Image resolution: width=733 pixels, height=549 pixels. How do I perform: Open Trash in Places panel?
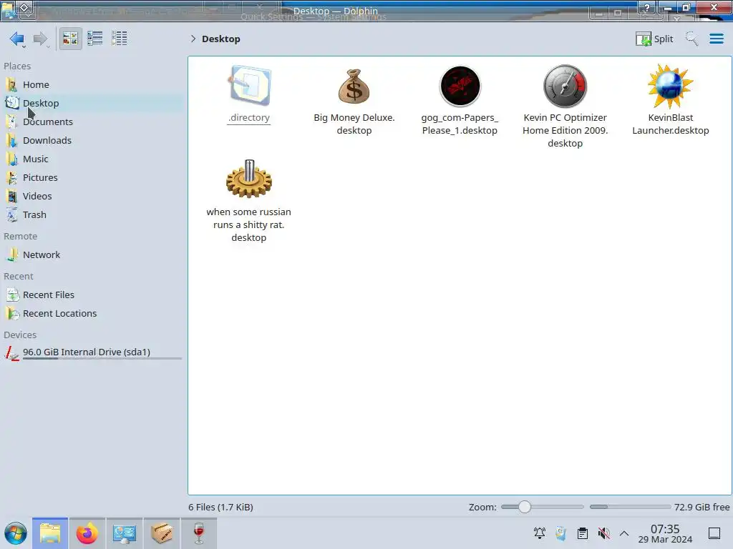[x=92, y=215]
